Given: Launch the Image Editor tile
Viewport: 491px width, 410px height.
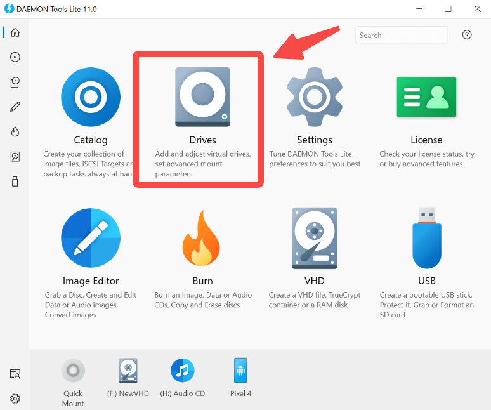Looking at the screenshot, I should coord(91,238).
